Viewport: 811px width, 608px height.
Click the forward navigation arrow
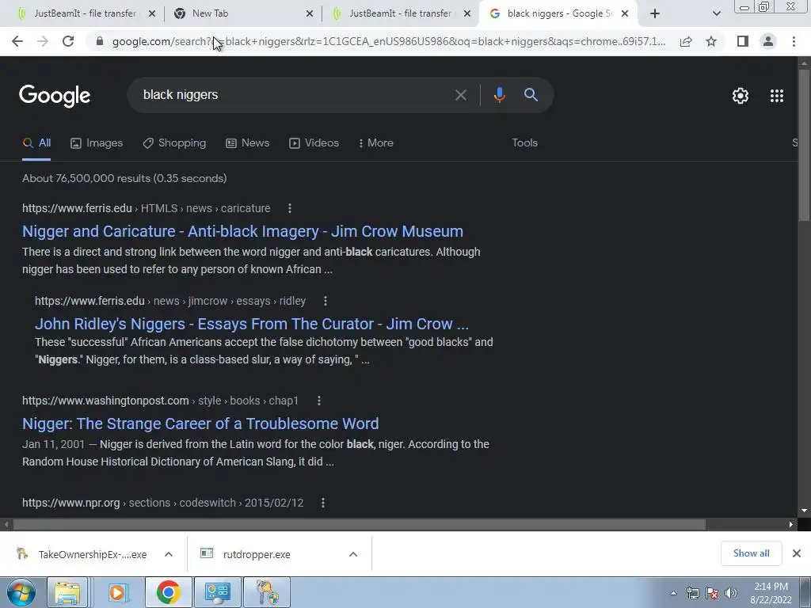click(43, 41)
